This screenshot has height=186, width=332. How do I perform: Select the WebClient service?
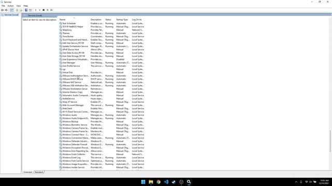click(x=102, y=109)
